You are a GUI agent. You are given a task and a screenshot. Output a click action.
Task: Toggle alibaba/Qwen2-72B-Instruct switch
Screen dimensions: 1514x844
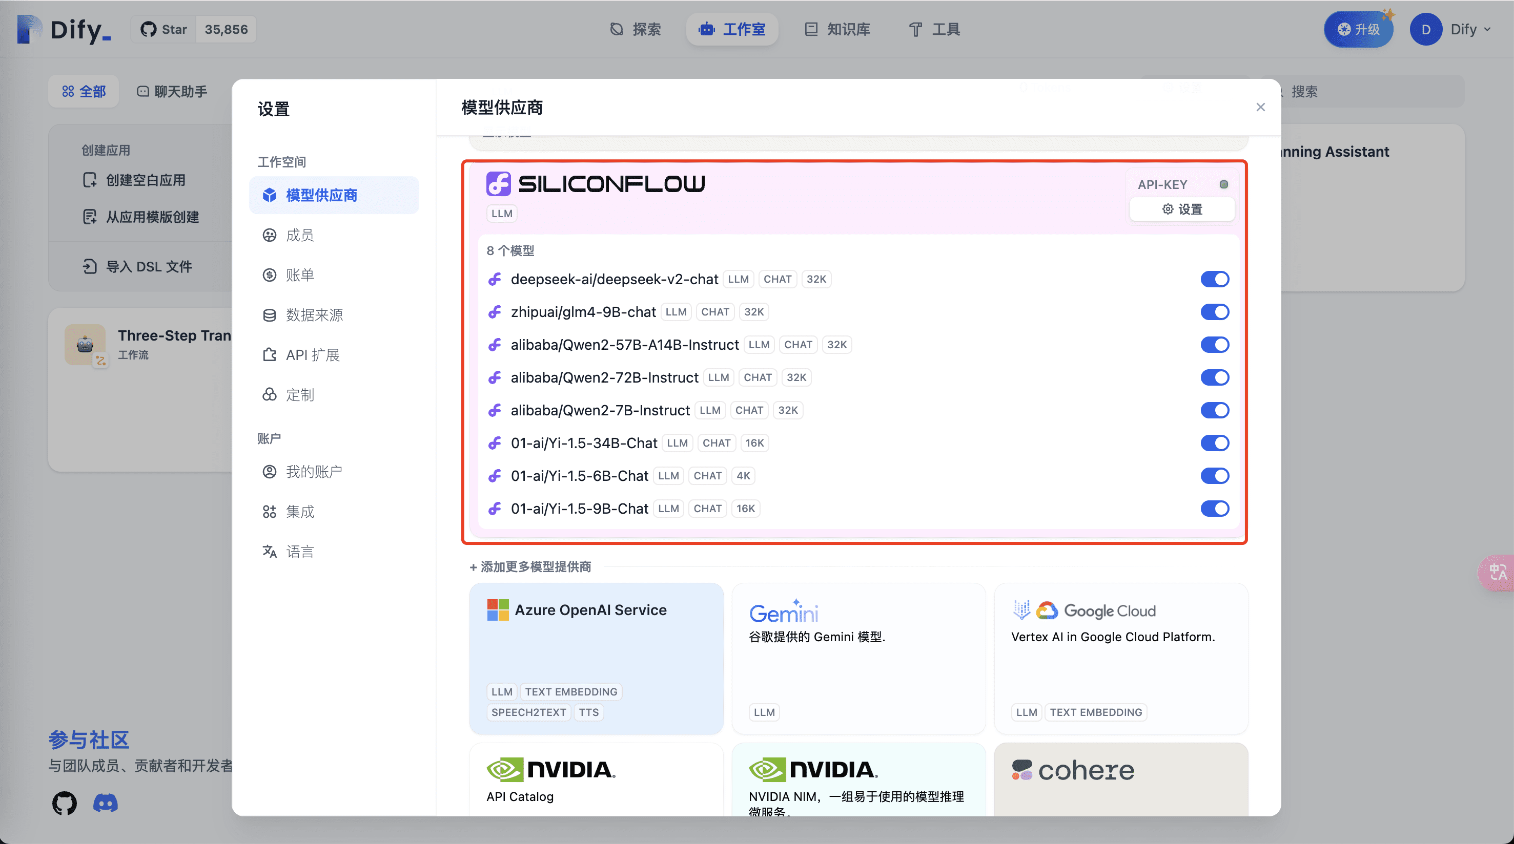(1214, 377)
